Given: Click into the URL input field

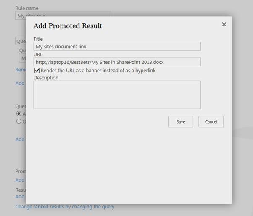Looking at the screenshot, I should (x=117, y=62).
